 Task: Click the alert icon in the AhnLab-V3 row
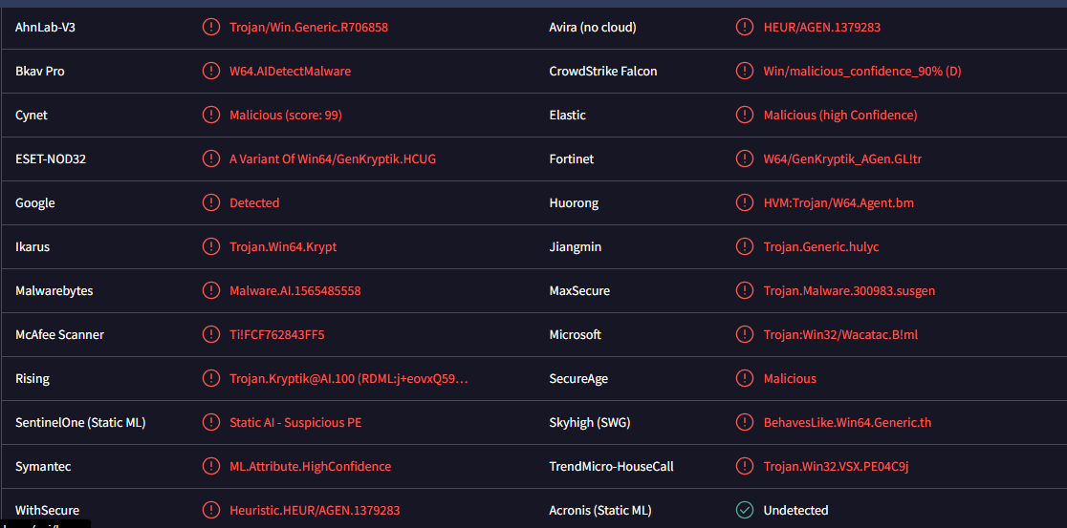pyautogui.click(x=211, y=27)
